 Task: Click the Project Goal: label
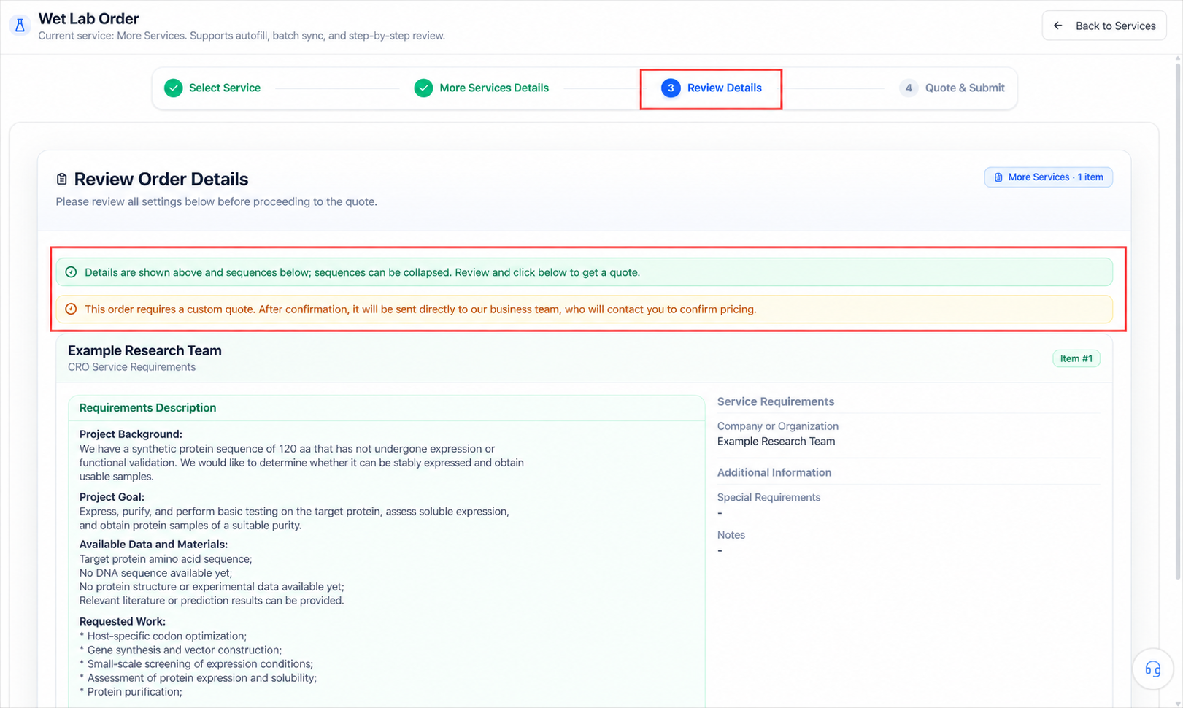point(112,497)
